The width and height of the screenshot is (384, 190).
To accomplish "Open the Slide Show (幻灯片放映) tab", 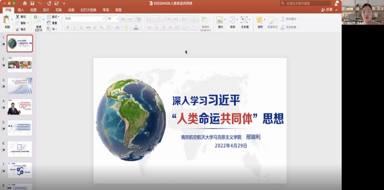I will pyautogui.click(x=88, y=10).
